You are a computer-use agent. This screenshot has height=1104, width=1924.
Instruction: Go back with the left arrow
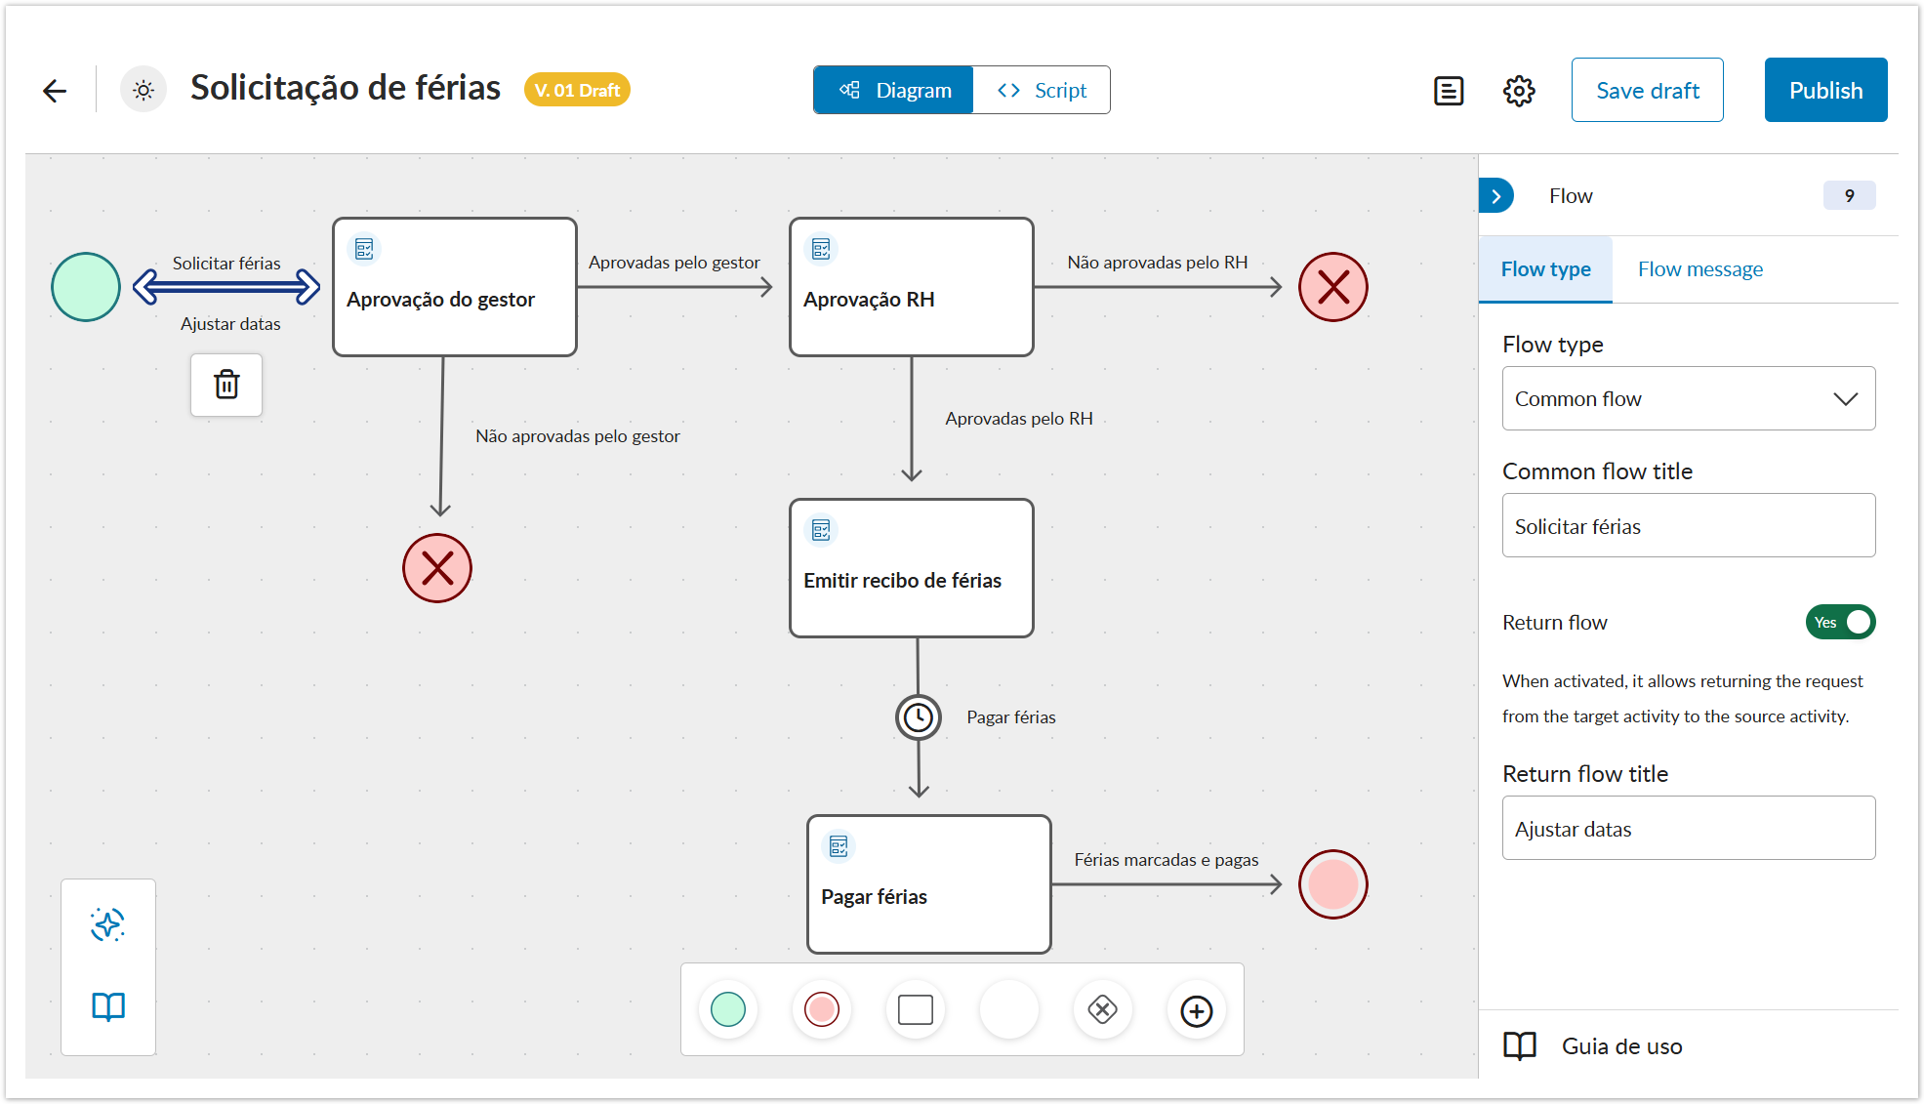pyautogui.click(x=55, y=91)
